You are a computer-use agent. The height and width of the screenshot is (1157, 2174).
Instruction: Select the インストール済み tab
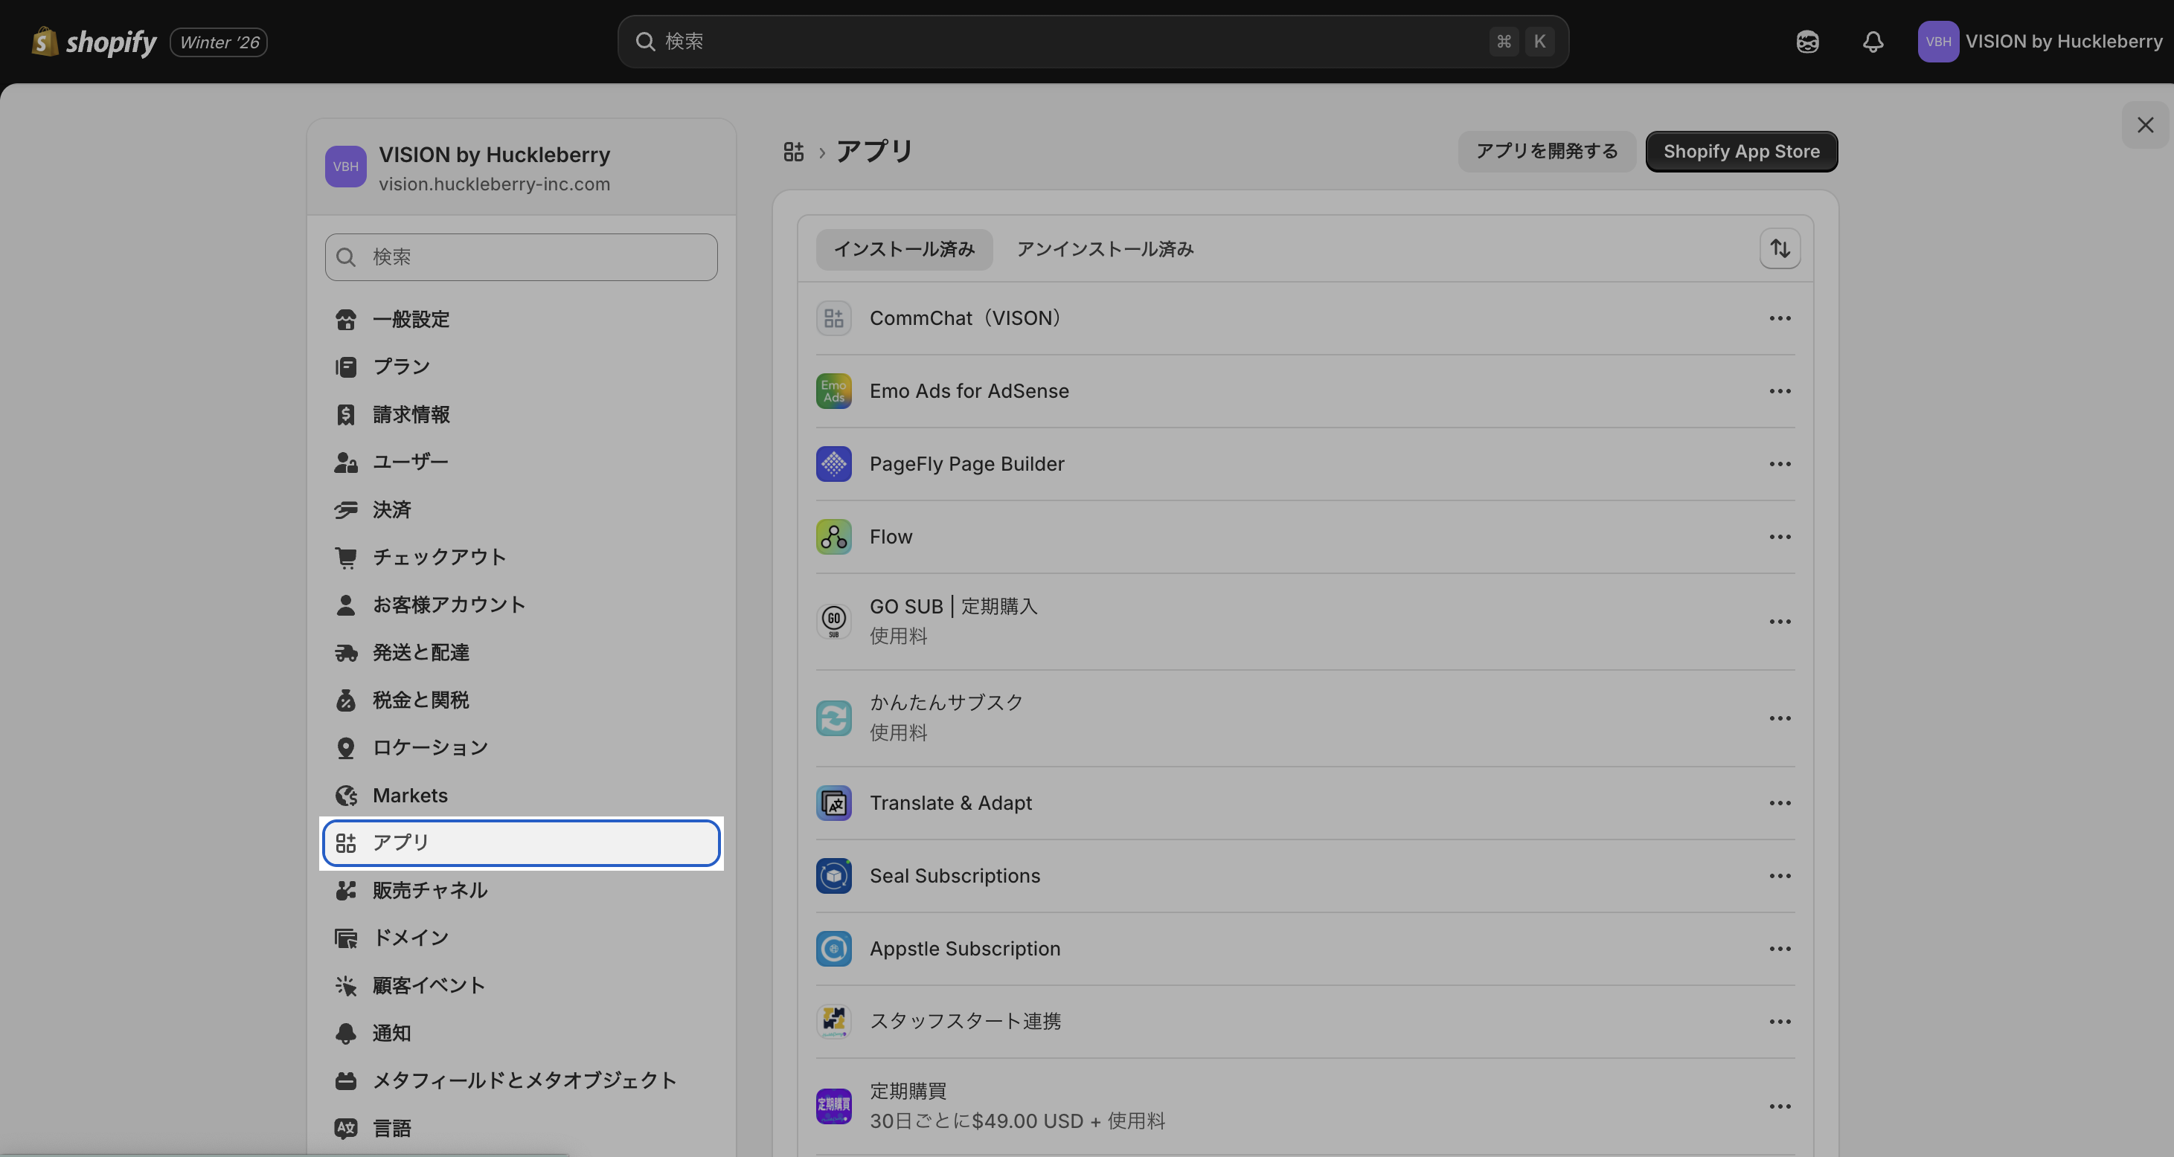[x=904, y=249]
